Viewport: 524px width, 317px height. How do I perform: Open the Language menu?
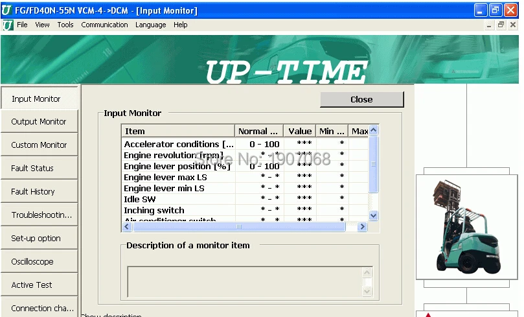(x=151, y=25)
